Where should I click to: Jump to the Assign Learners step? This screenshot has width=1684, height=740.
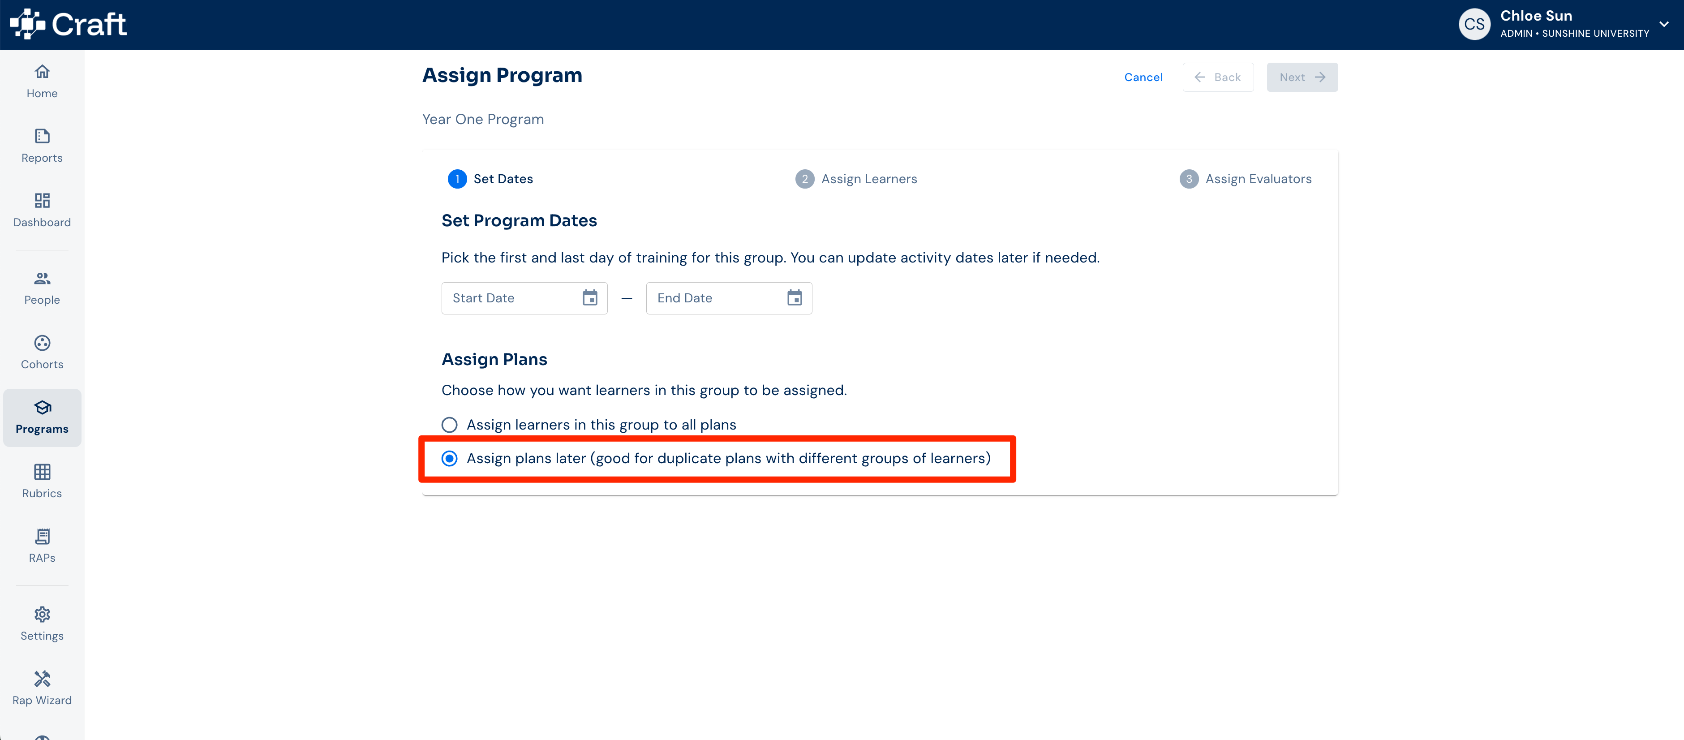click(x=856, y=179)
